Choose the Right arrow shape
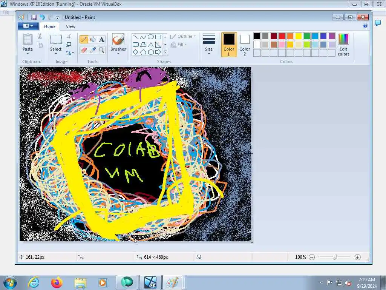The width and height of the screenshot is (386, 290). (x=158, y=52)
